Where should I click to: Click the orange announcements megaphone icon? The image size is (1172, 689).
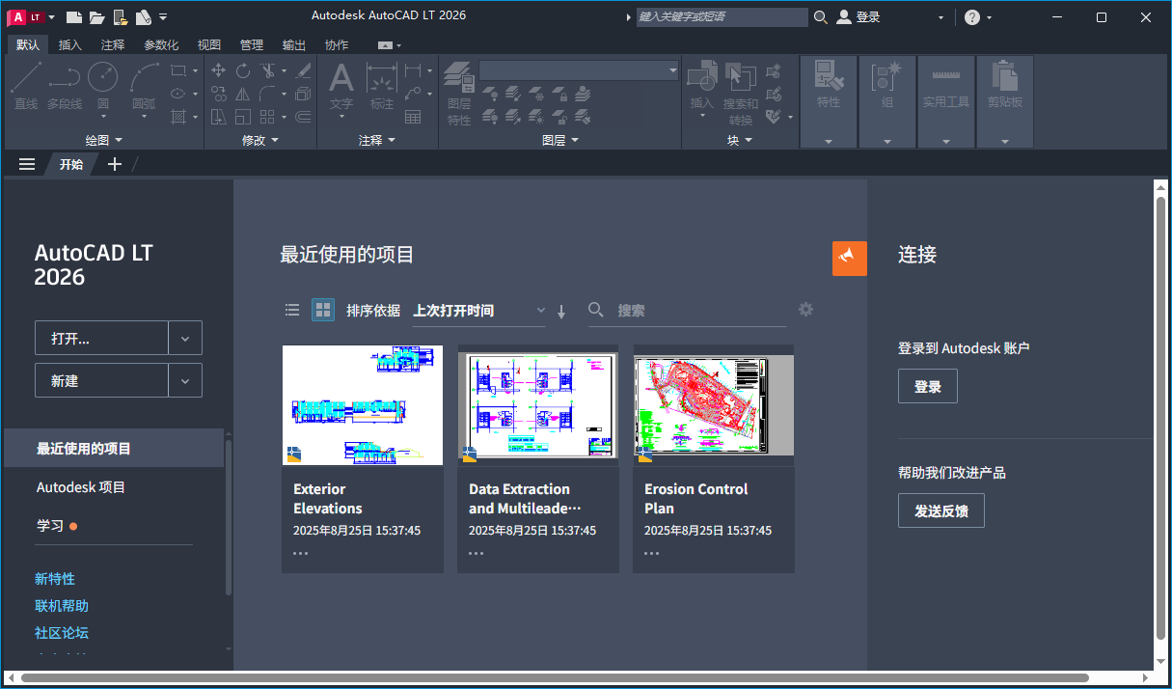[849, 259]
